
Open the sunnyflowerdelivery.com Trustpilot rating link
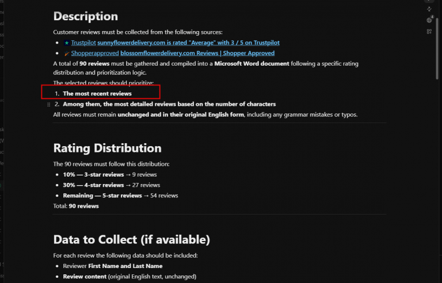[x=188, y=43]
